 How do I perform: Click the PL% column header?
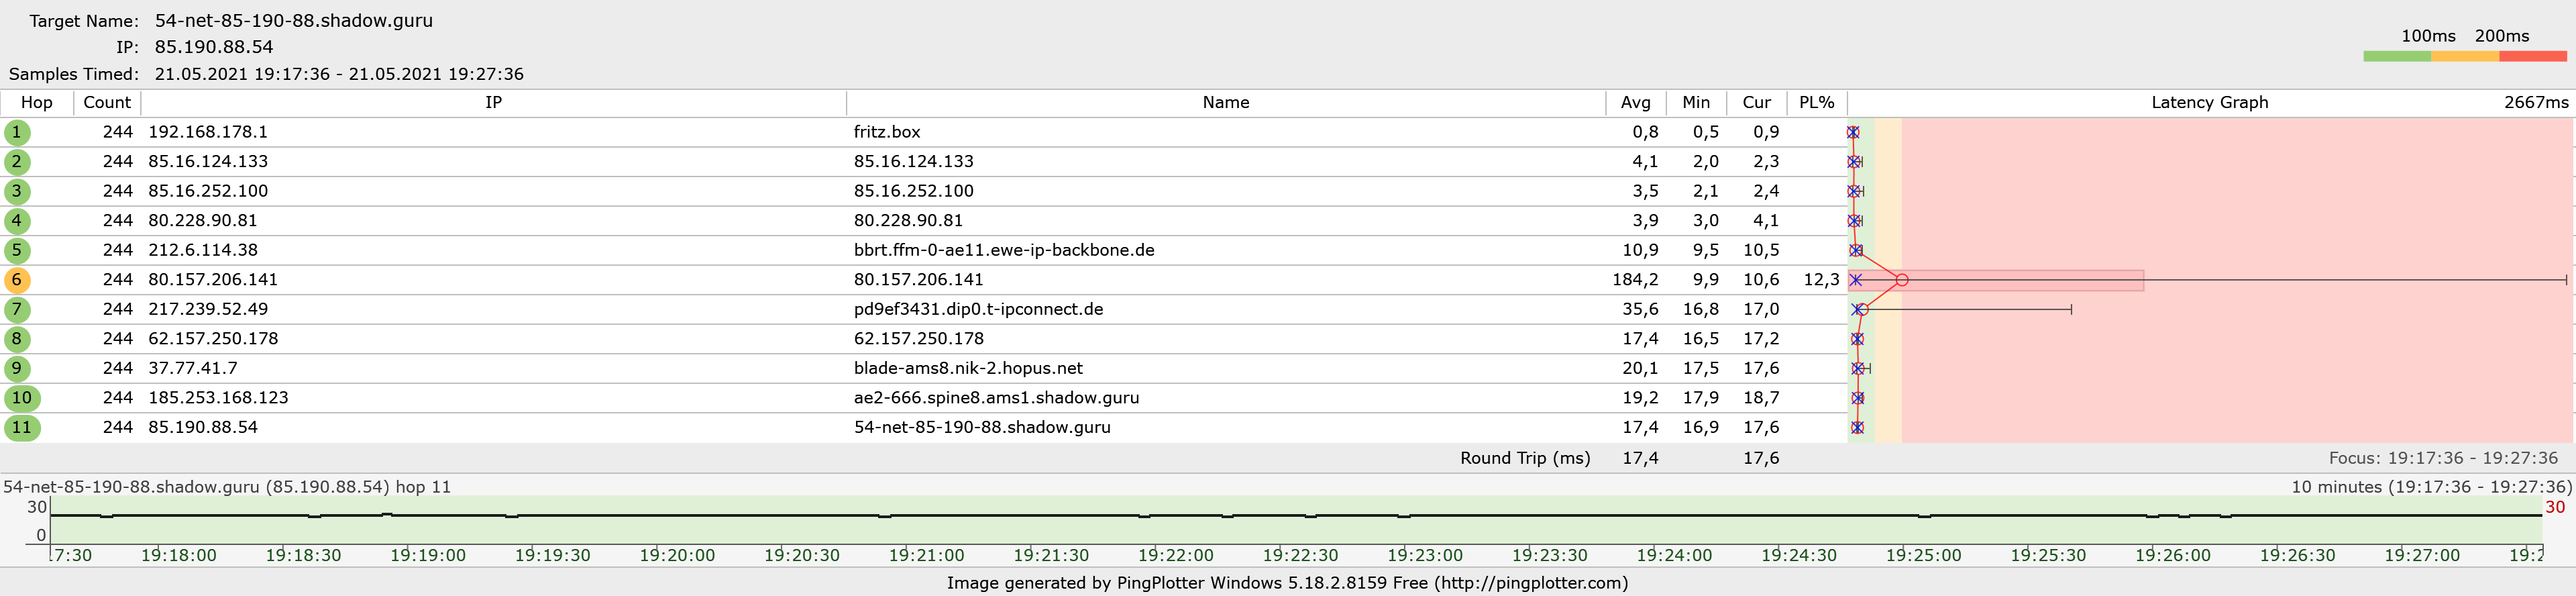click(1816, 103)
